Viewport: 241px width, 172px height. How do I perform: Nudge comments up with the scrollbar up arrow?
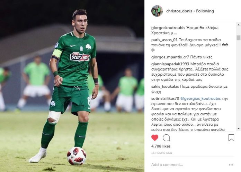coord(238,25)
